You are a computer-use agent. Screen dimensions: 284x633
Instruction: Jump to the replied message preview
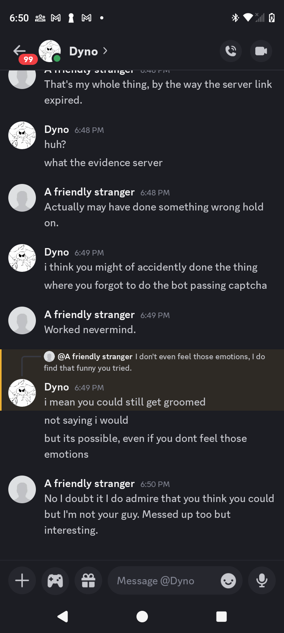click(x=158, y=362)
